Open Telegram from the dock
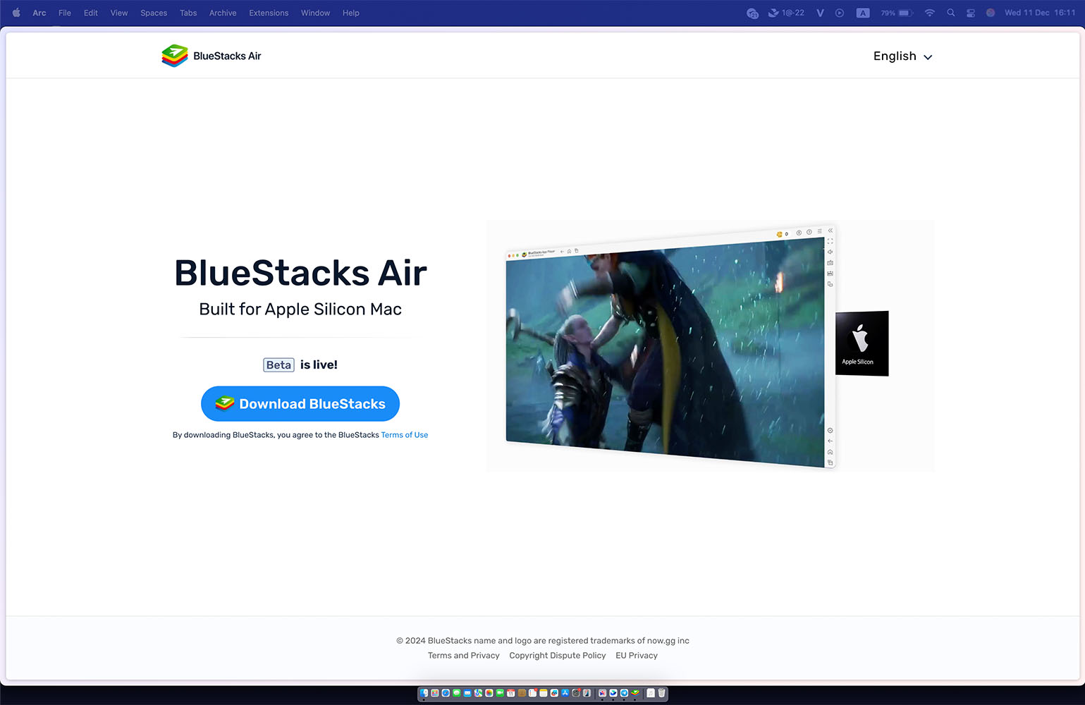The image size is (1085, 705). (624, 693)
